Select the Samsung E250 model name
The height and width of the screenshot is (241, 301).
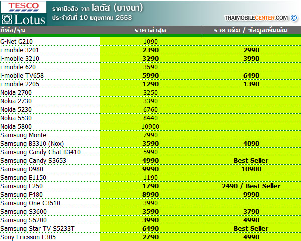(x=21, y=186)
